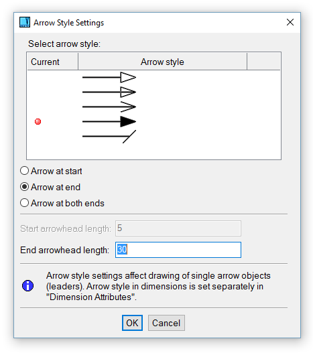The height and width of the screenshot is (353, 313).
Task: Click the red current-style indicator dot
Action: [x=38, y=121]
